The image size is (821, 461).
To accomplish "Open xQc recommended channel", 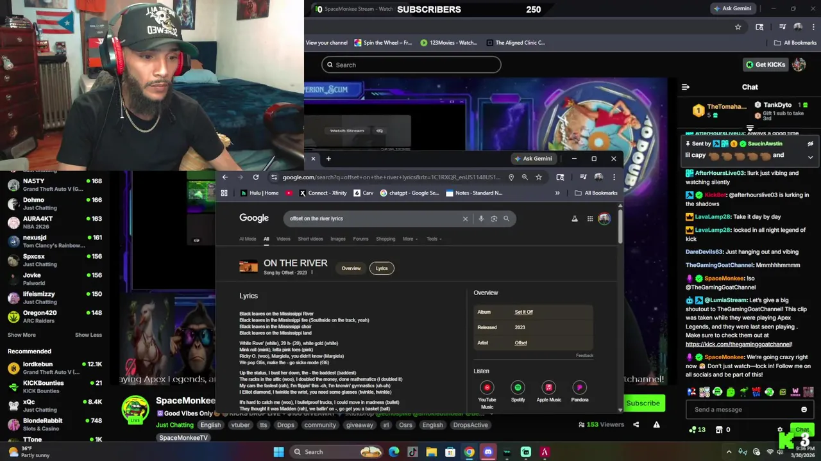I will 55,406.
